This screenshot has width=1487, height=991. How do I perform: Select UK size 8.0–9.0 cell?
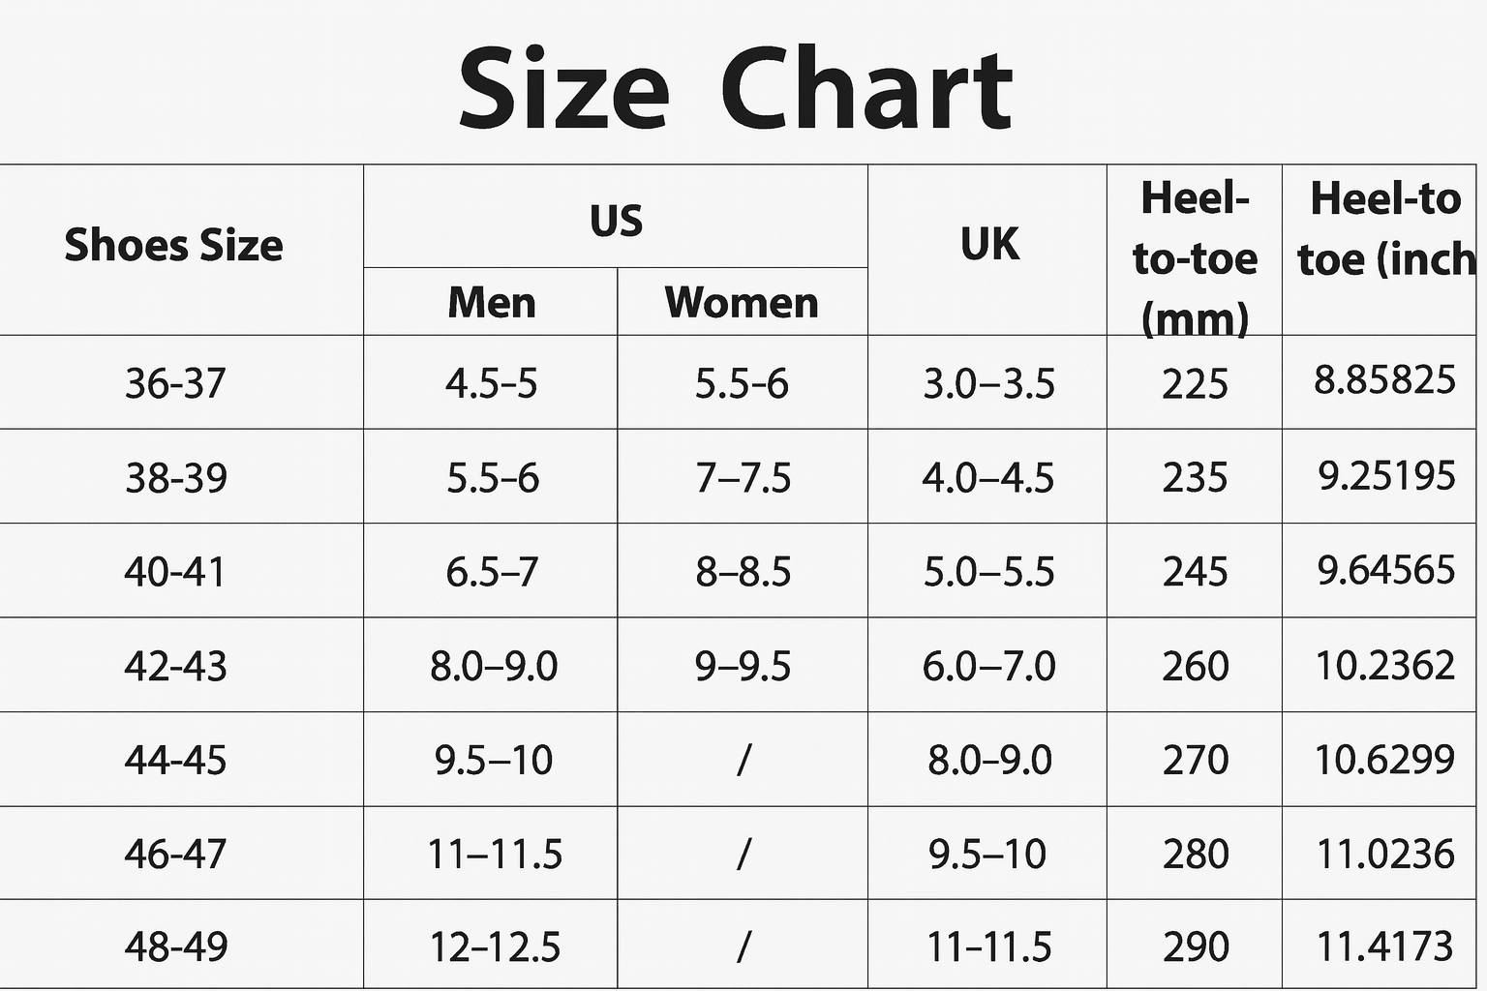coord(989,761)
